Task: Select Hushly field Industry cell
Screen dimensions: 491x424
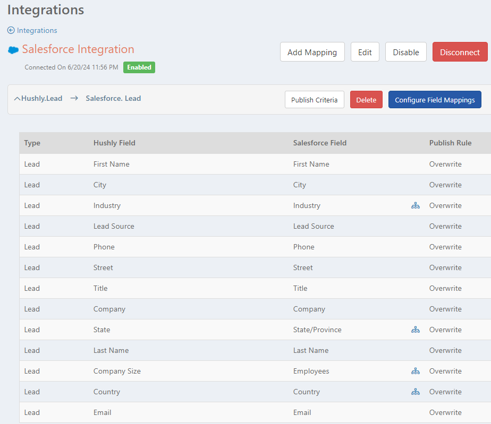Action: [x=107, y=205]
